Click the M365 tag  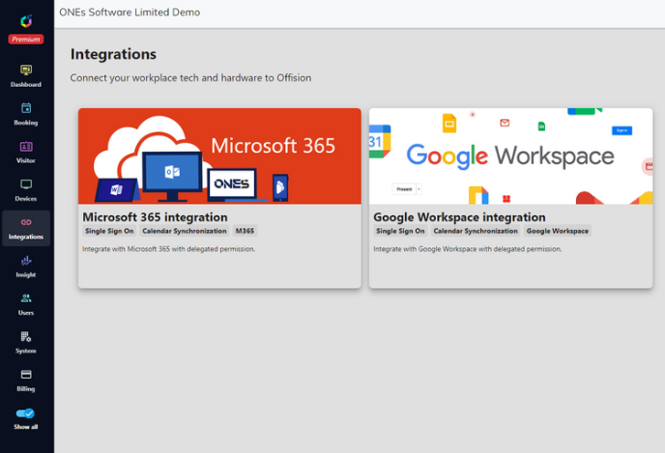click(245, 231)
